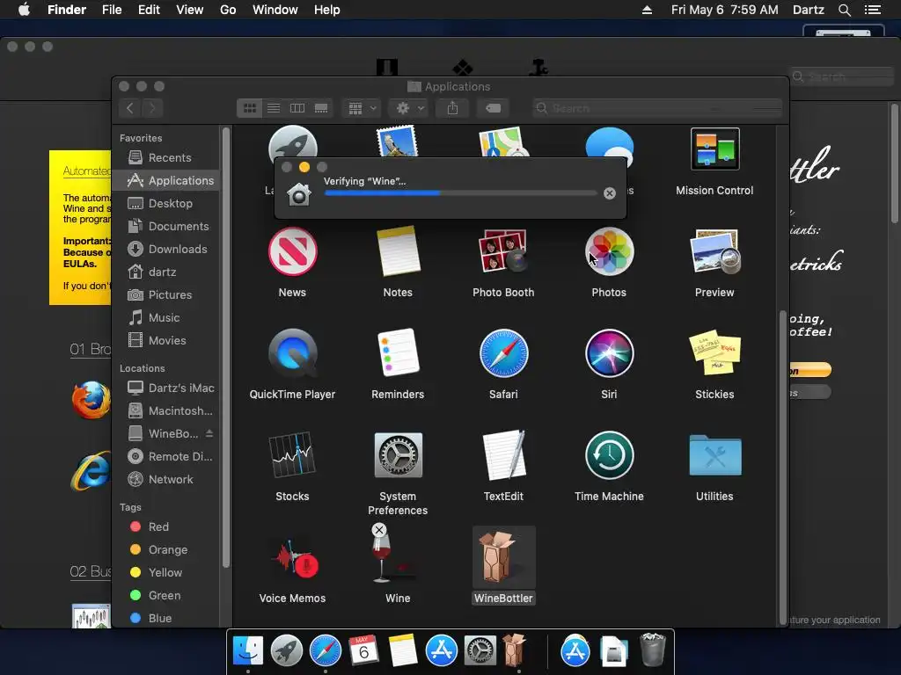Open Trash in the Dock
The image size is (901, 675).
(652, 650)
